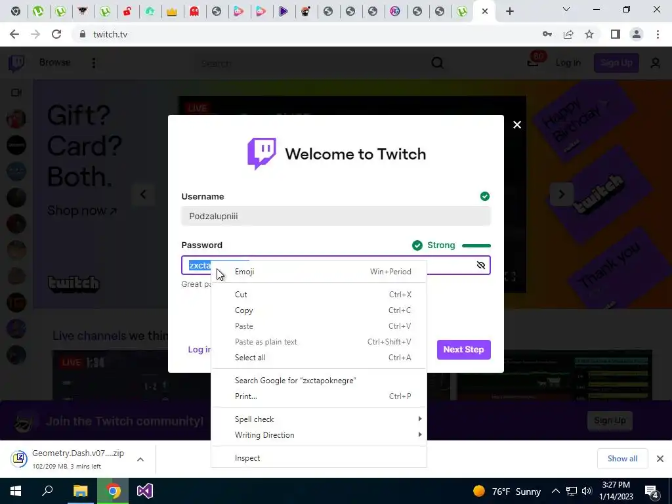Open a new tab with the plus button
This screenshot has height=504, width=672.
tap(509, 11)
